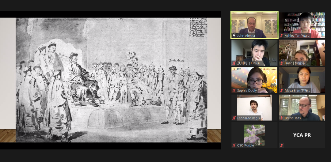The width and height of the screenshot is (331, 162).
Task: Click muted mic icon next to Ashley Tan Yua...
Action: 282,36
